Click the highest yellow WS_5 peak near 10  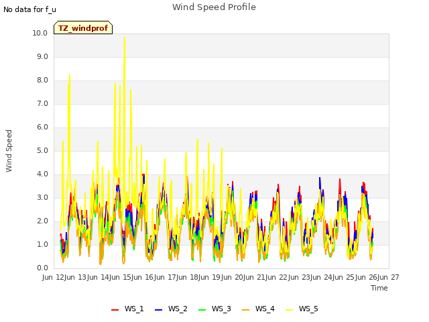point(125,38)
